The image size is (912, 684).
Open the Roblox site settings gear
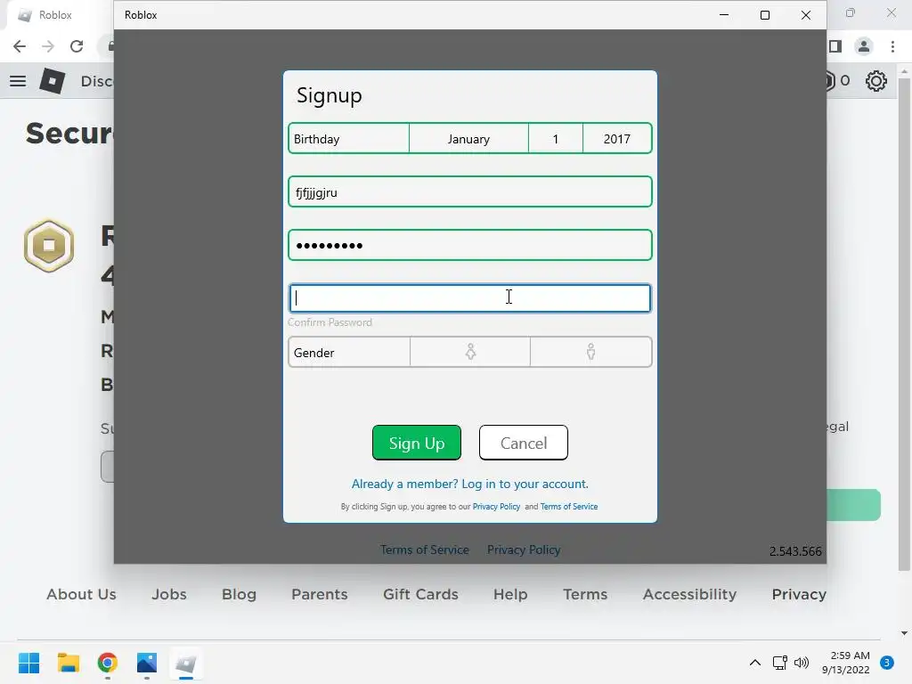coord(876,81)
